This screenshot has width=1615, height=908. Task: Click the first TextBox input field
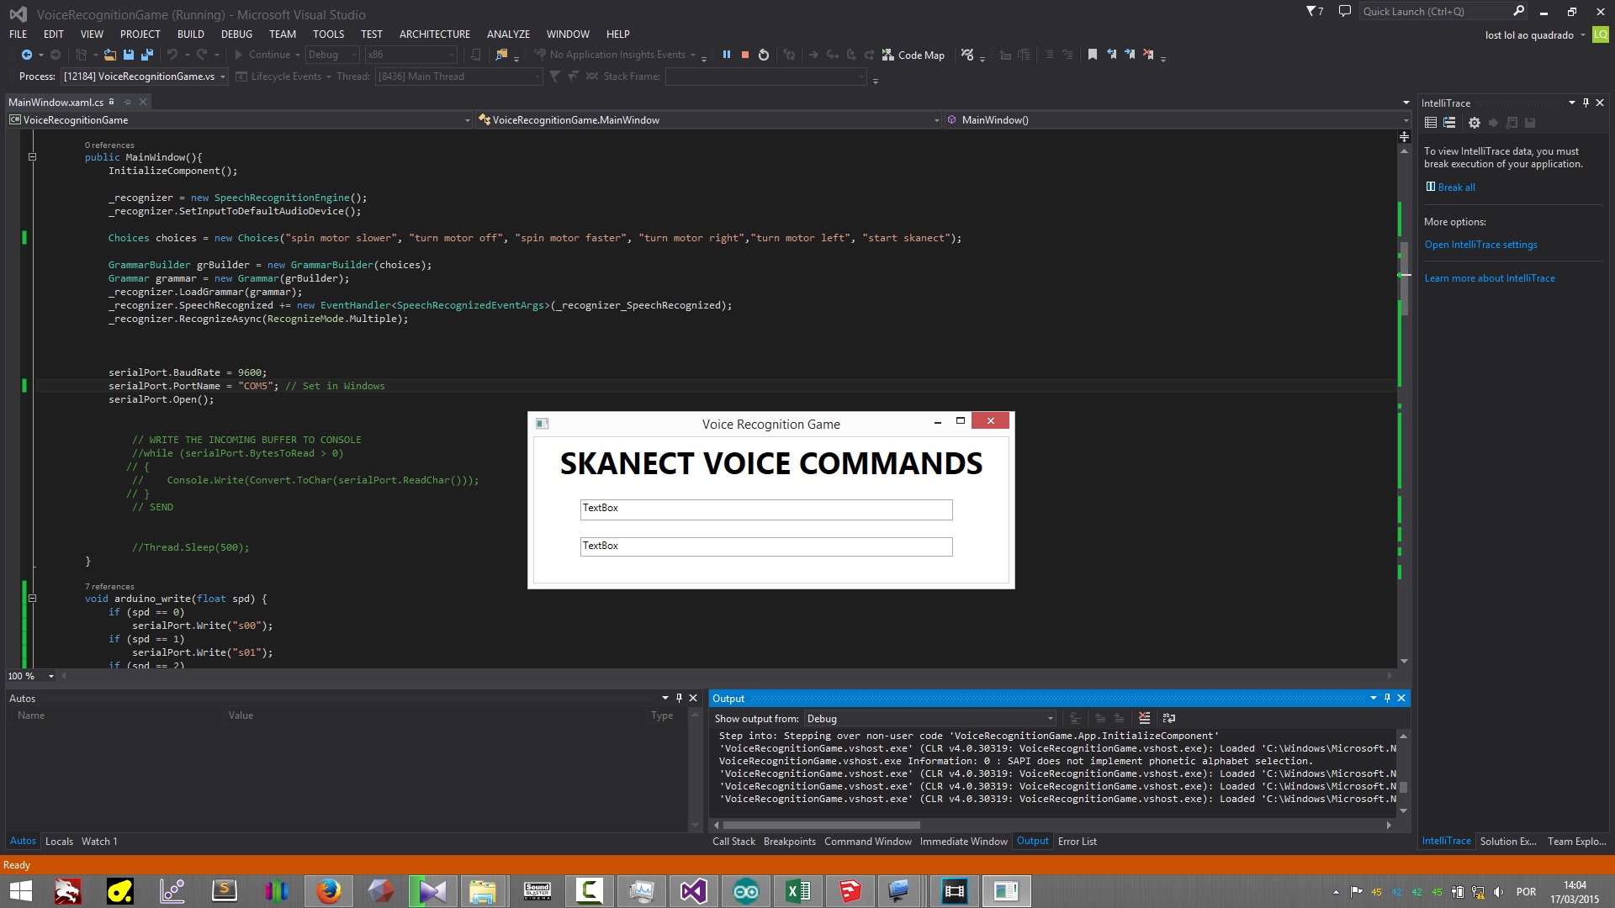[x=765, y=508]
